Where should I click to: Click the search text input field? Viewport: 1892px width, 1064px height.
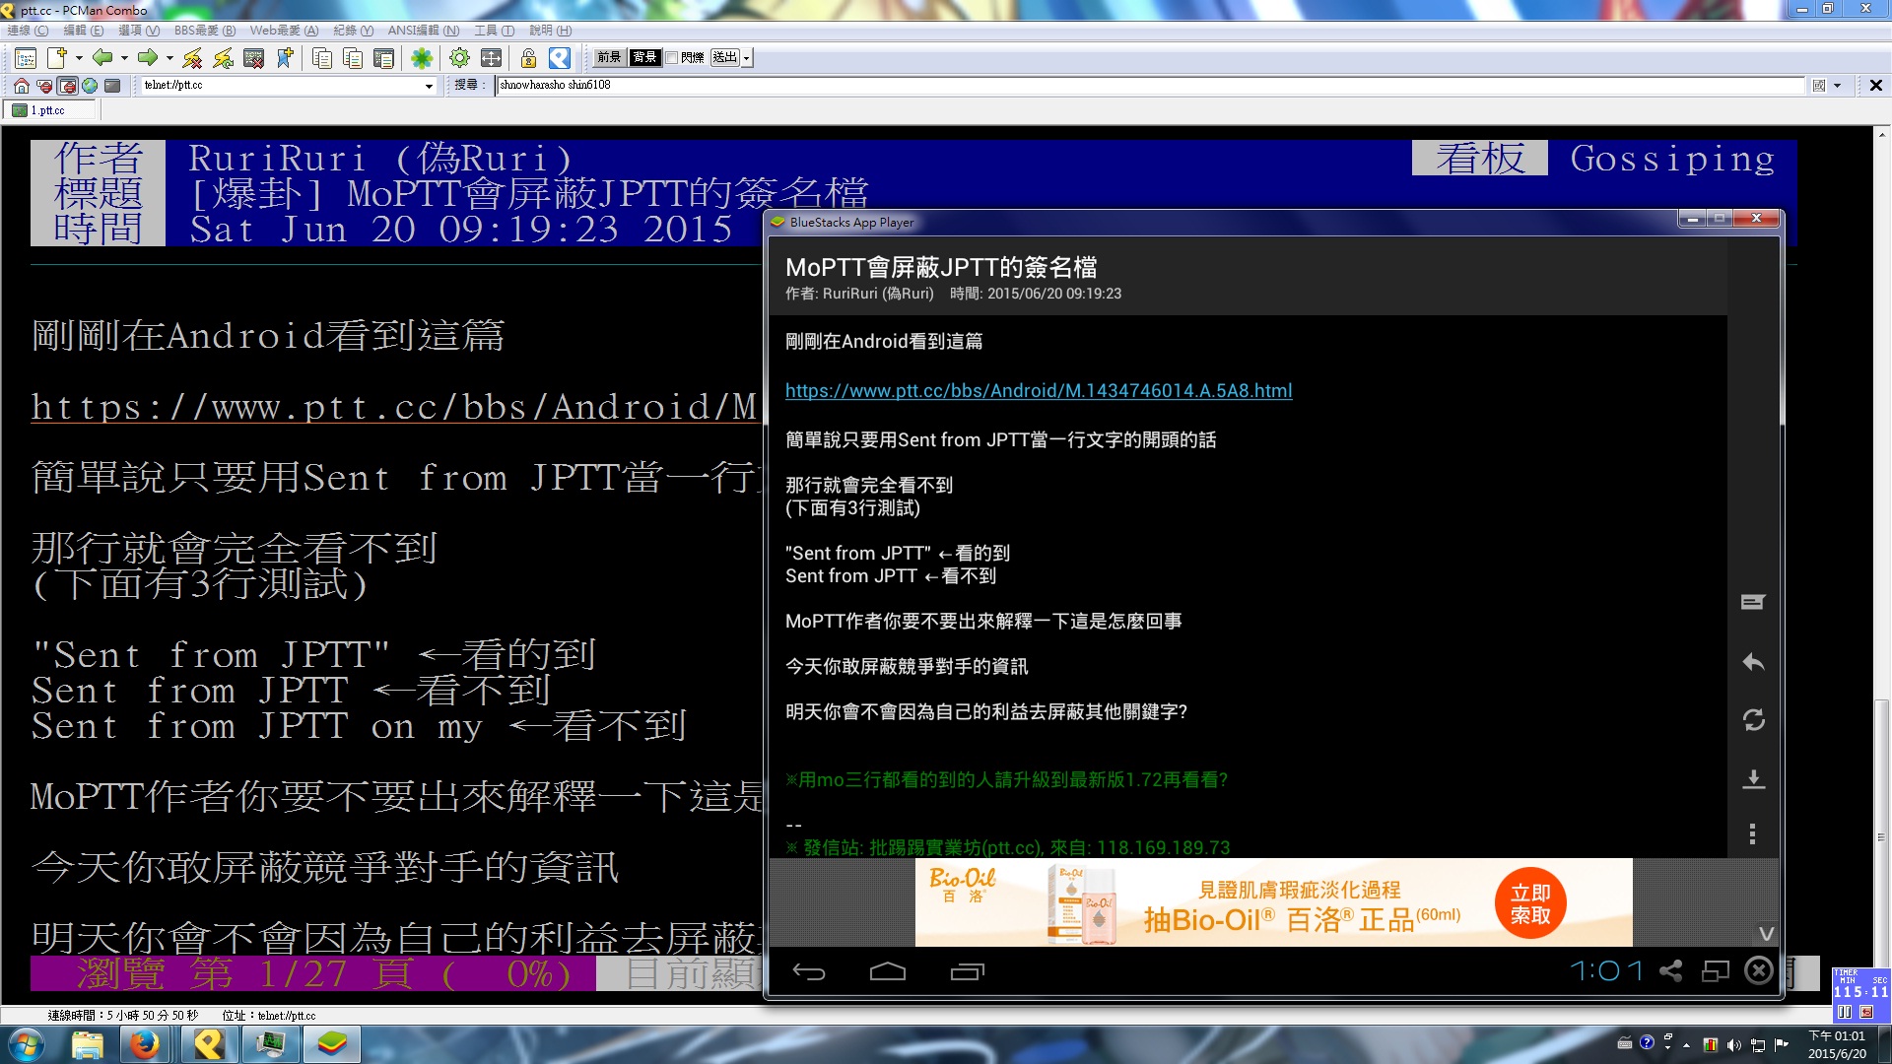point(1151,86)
